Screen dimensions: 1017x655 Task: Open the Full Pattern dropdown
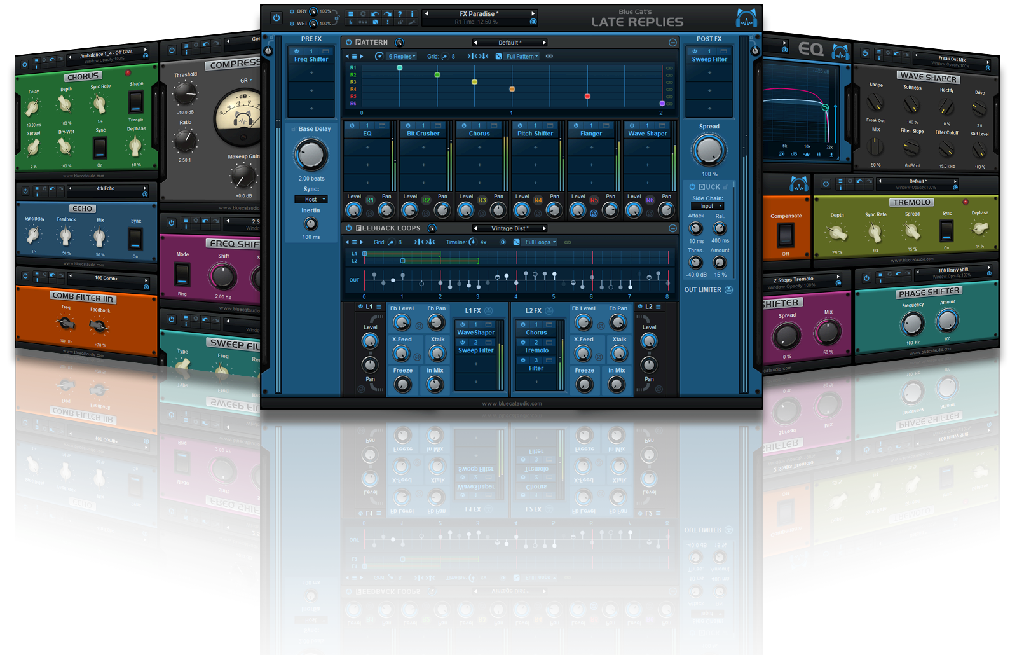[x=522, y=56]
